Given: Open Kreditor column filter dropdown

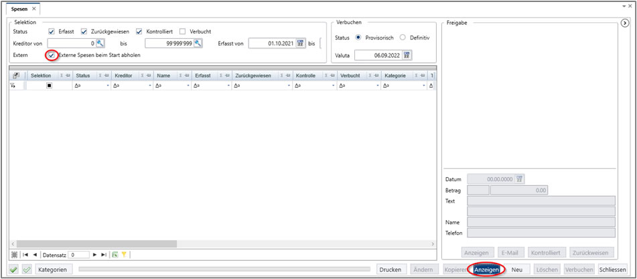Looking at the screenshot, I should (150, 86).
